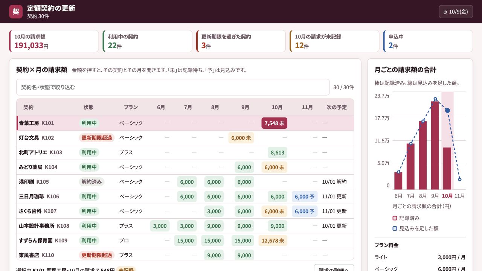
Task: Open 灯台文具's 6,000 未 September cell
Action: [x=241, y=138]
